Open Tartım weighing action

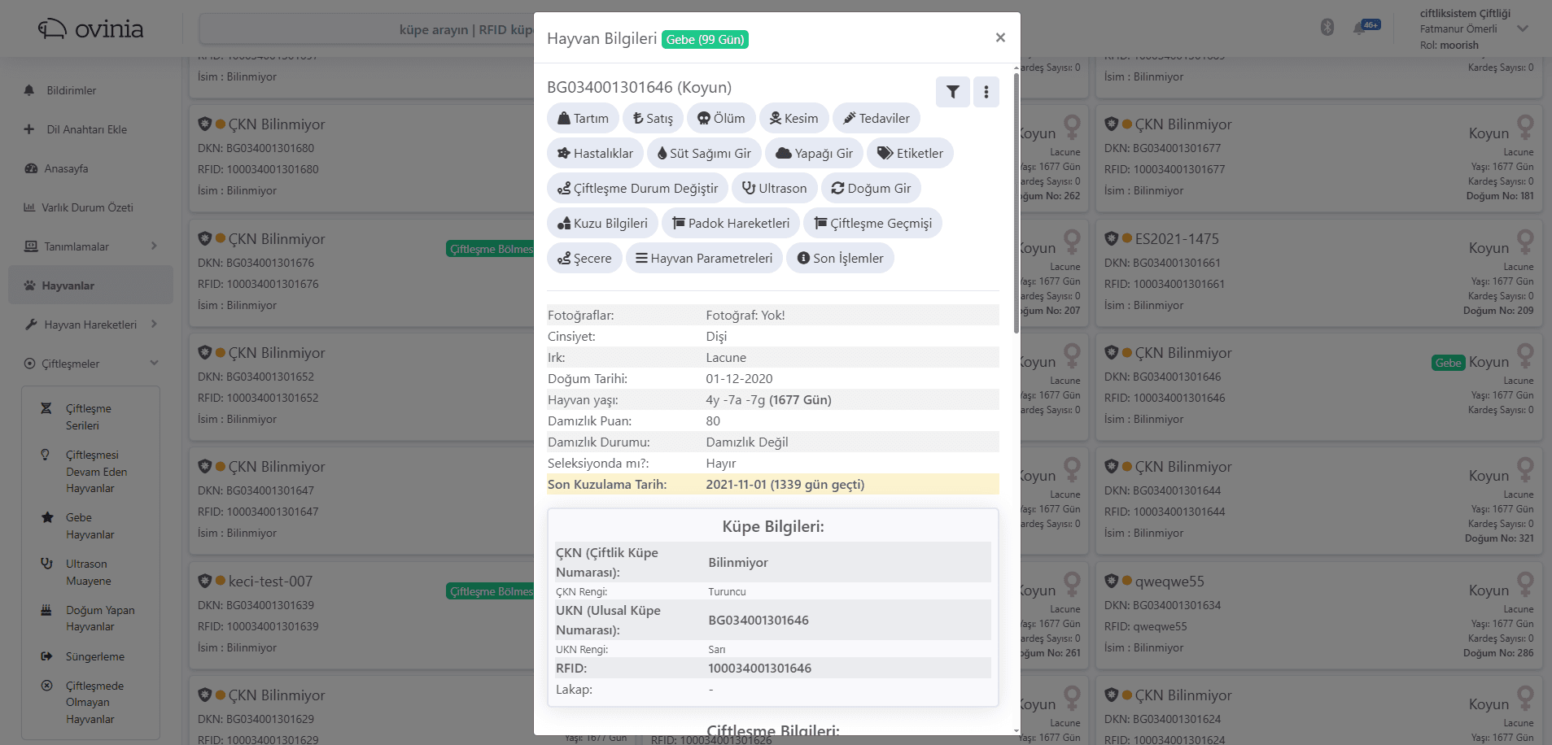click(x=583, y=118)
